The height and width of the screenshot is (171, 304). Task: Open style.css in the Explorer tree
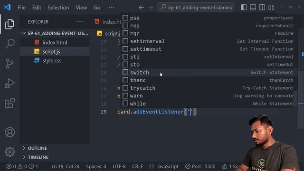[55, 60]
